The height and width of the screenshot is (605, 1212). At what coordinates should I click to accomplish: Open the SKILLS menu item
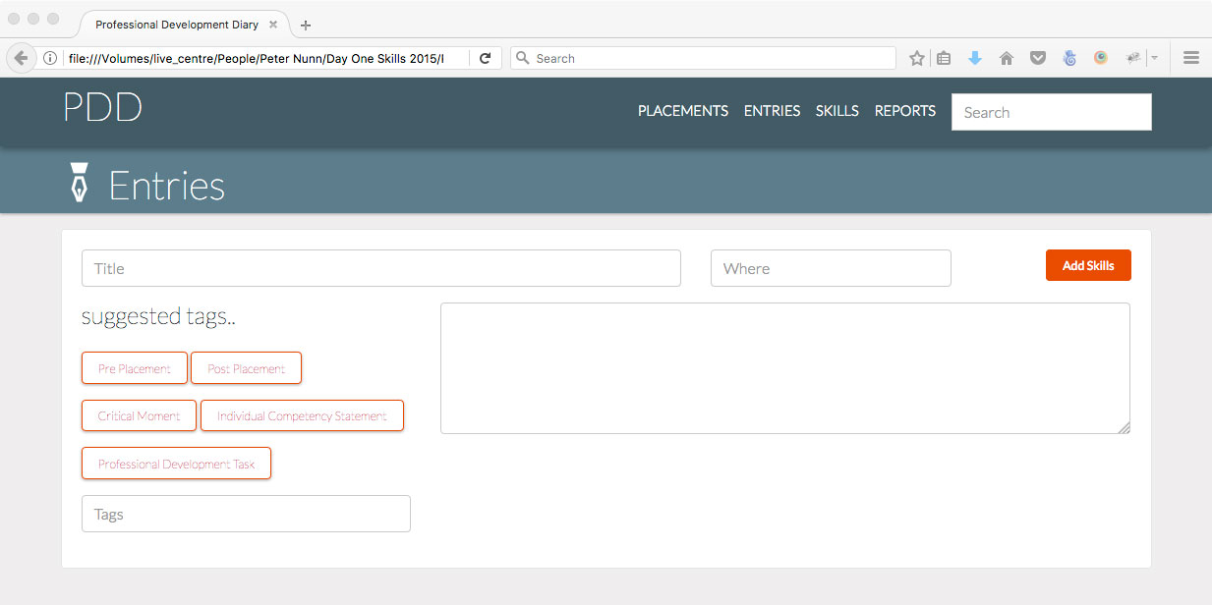point(837,111)
